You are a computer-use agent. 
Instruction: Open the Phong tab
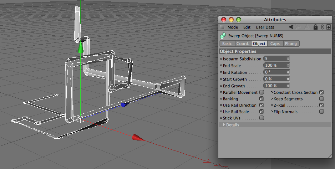(291, 43)
